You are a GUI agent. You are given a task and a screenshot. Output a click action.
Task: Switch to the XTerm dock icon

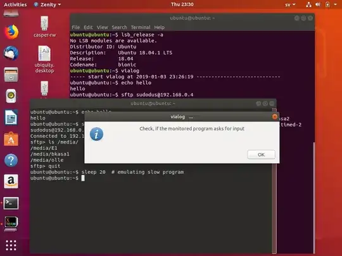pyautogui.click(x=11, y=224)
